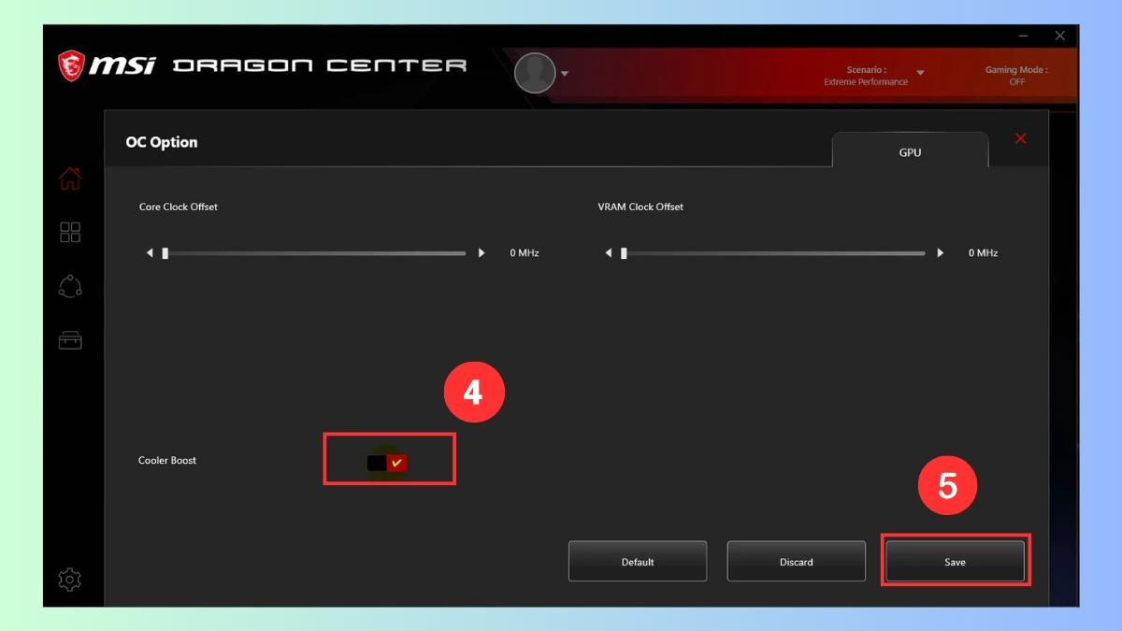Viewport: 1122px width, 631px height.
Task: Click the Core Clock Offset slider track
Action: 313,253
